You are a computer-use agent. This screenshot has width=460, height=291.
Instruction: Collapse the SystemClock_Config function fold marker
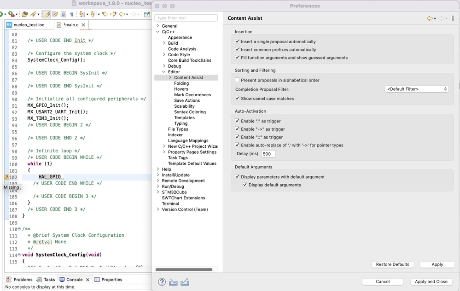pyautogui.click(x=19, y=255)
